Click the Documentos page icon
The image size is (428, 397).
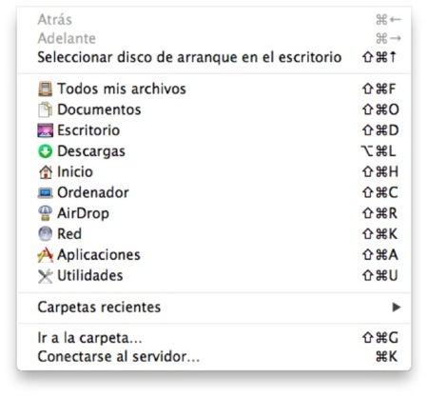click(x=45, y=109)
